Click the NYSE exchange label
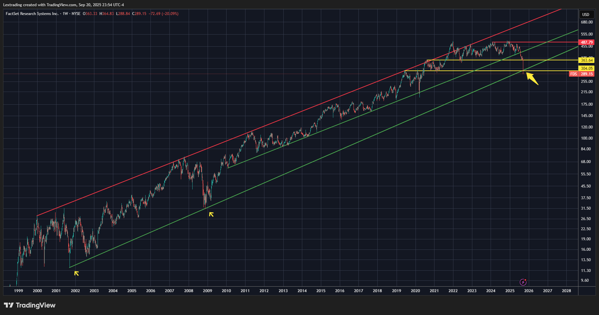 (x=76, y=14)
